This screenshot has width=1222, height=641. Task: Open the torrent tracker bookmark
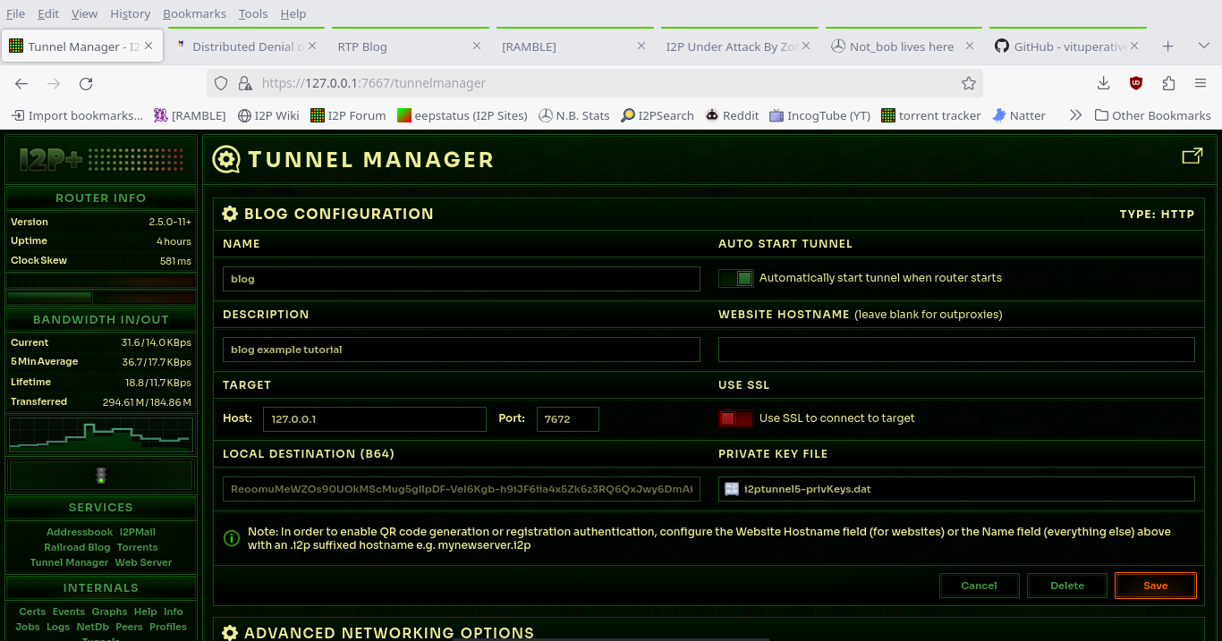[x=931, y=115]
